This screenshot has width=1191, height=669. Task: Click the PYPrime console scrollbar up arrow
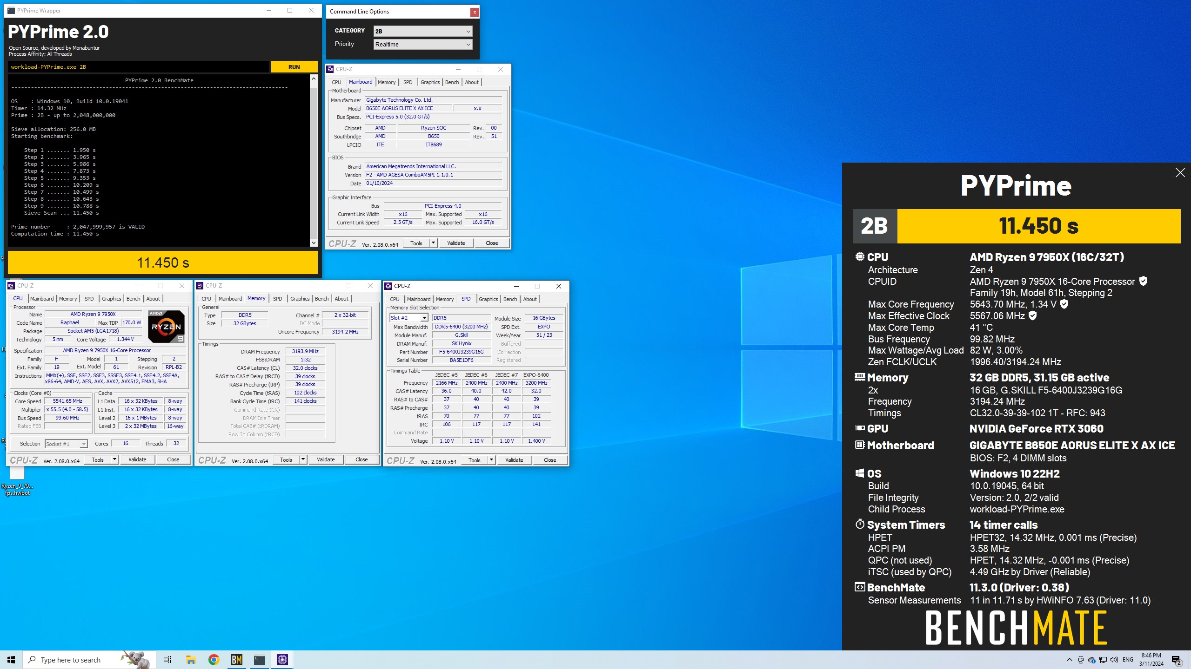click(x=314, y=79)
